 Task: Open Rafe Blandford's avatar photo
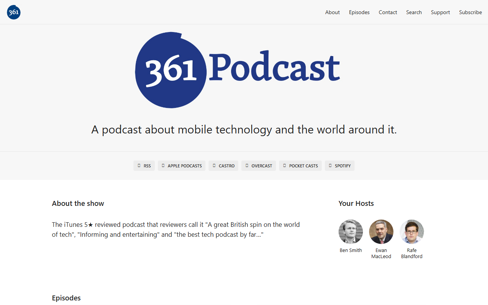412,232
